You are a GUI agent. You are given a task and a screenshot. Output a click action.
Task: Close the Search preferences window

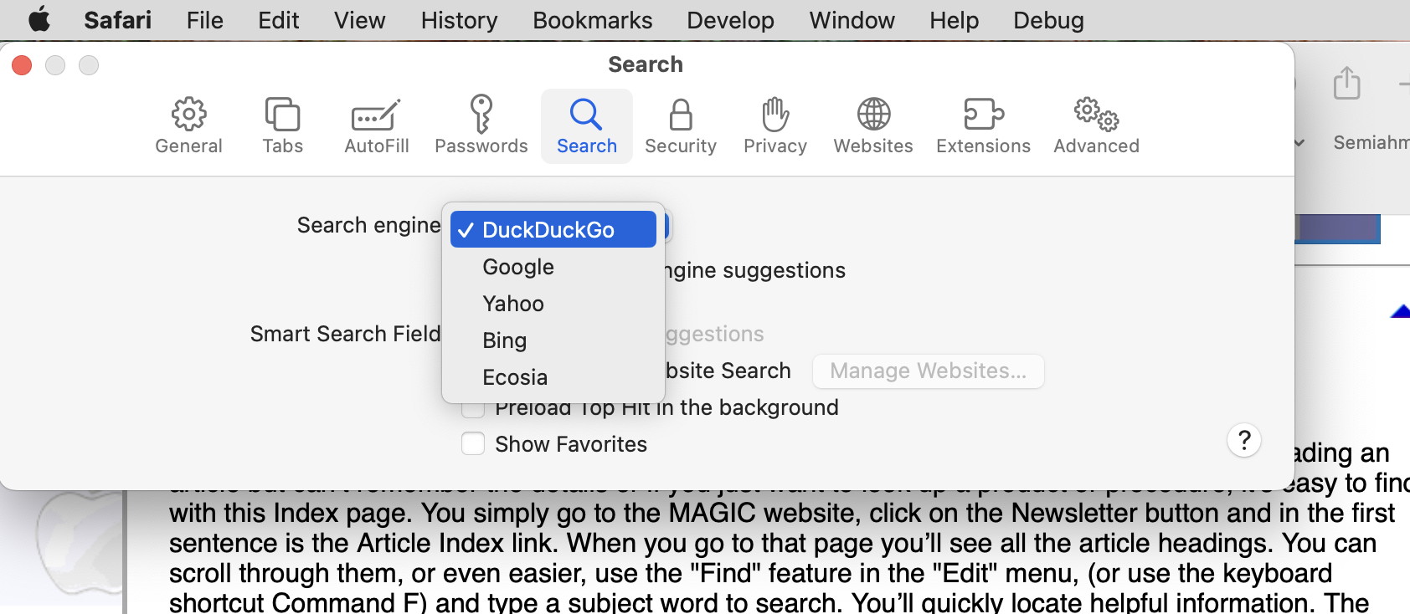click(22, 64)
